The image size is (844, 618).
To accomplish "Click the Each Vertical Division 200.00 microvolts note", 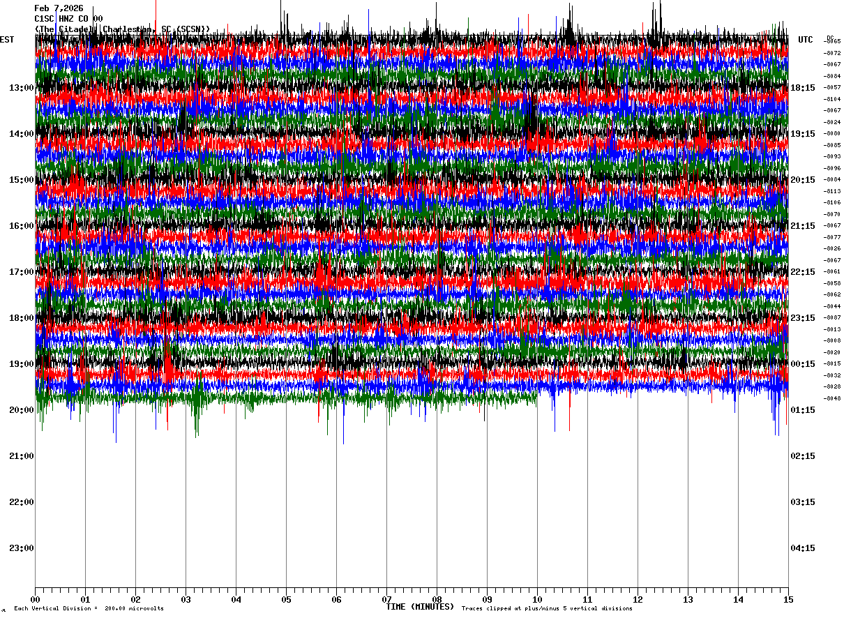I will pos(89,609).
